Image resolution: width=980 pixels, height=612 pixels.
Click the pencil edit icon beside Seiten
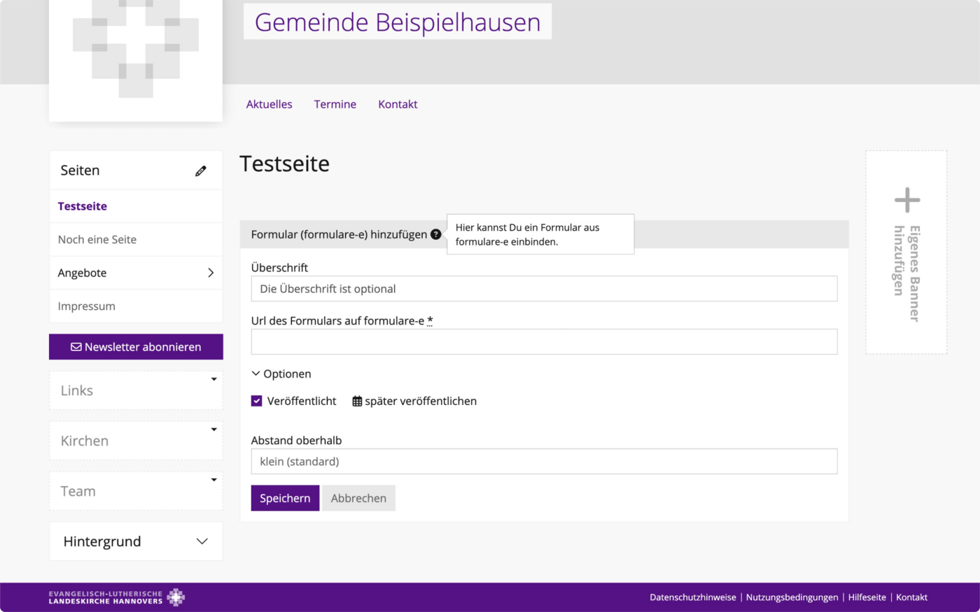(x=201, y=171)
